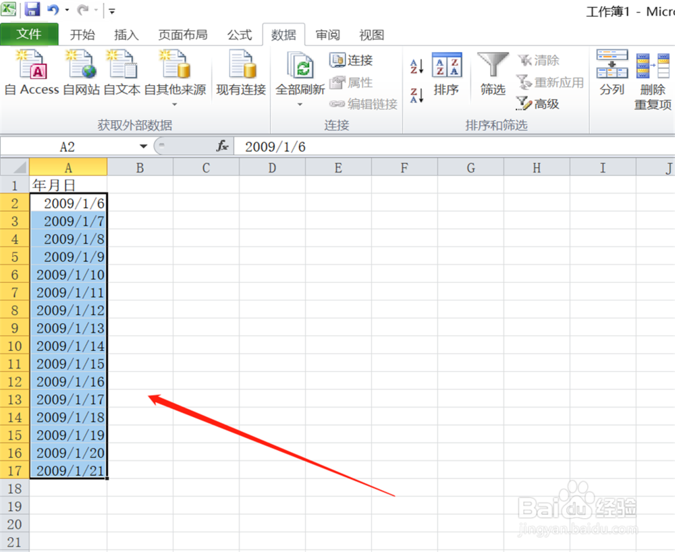Sort ascending with the A-Z icon
675x552 pixels.
click(416, 66)
